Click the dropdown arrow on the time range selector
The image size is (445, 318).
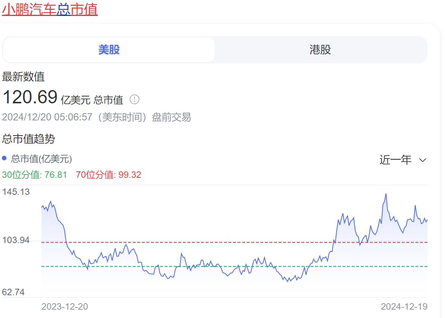(x=423, y=160)
